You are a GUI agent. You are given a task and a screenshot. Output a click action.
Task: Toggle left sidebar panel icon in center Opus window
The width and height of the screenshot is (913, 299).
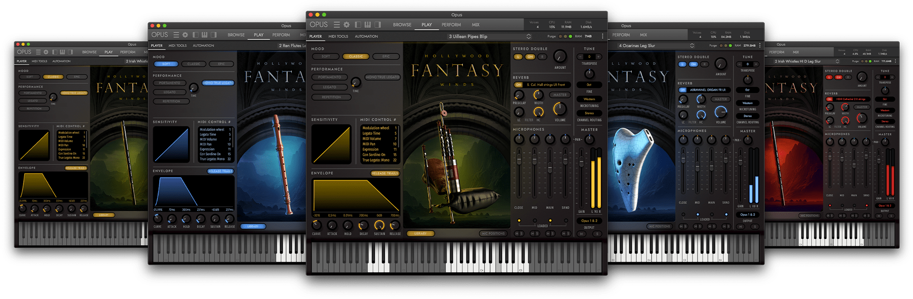click(358, 25)
